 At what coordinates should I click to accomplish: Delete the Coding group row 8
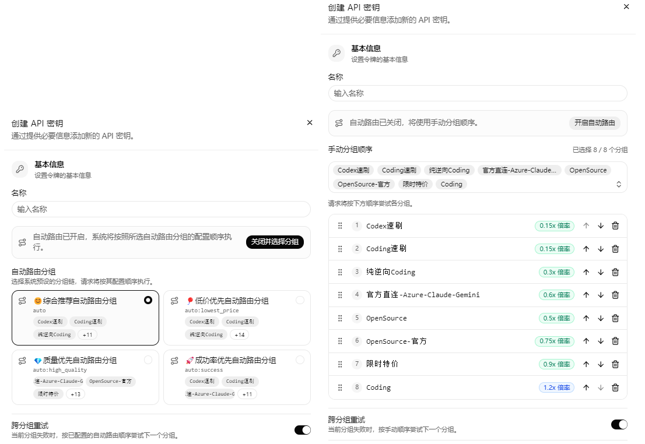[x=615, y=387]
